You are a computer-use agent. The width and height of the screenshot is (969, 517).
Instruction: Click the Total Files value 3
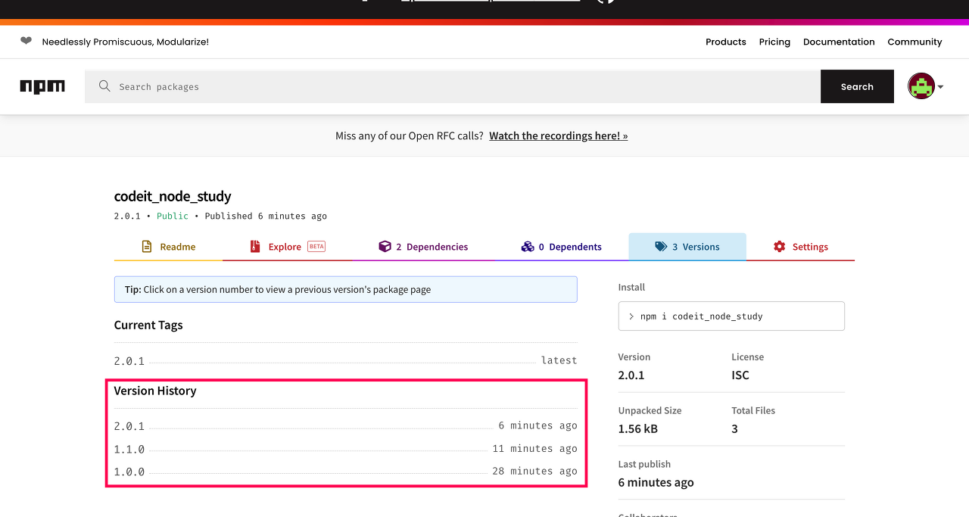734,428
